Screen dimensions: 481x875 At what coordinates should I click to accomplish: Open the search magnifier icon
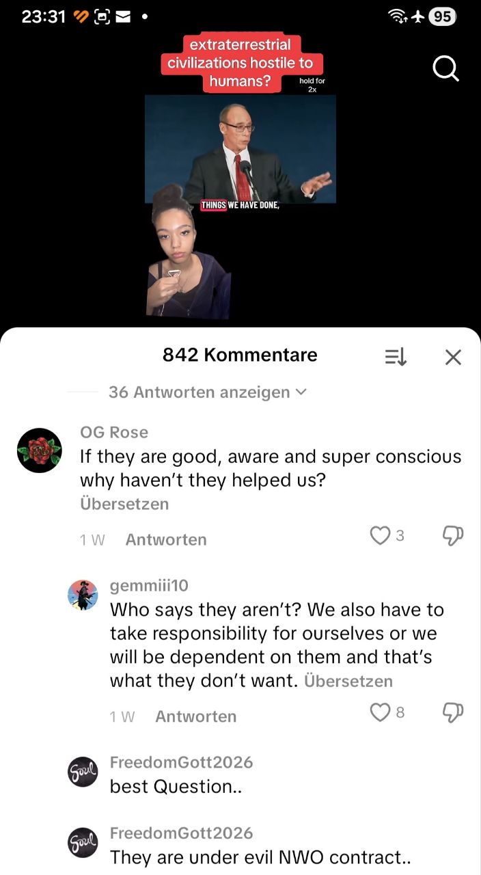point(446,68)
